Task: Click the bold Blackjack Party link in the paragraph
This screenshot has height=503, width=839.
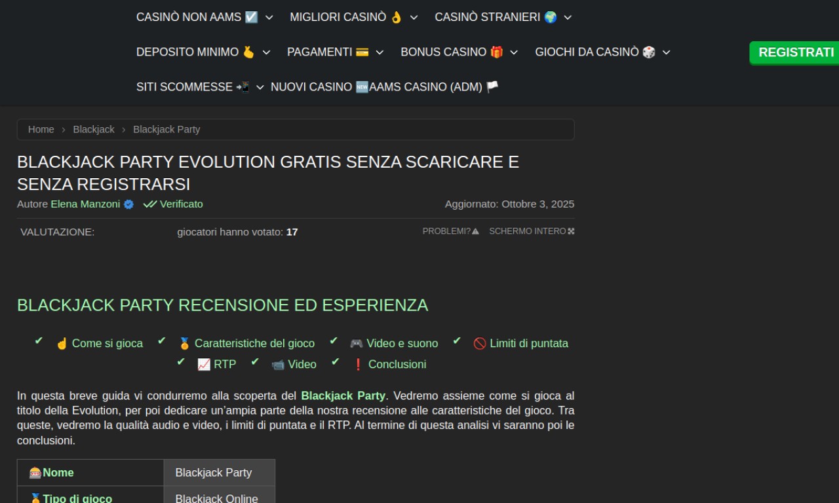Action: pos(343,396)
